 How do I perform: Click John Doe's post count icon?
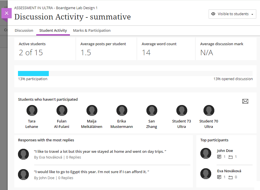tap(219, 157)
